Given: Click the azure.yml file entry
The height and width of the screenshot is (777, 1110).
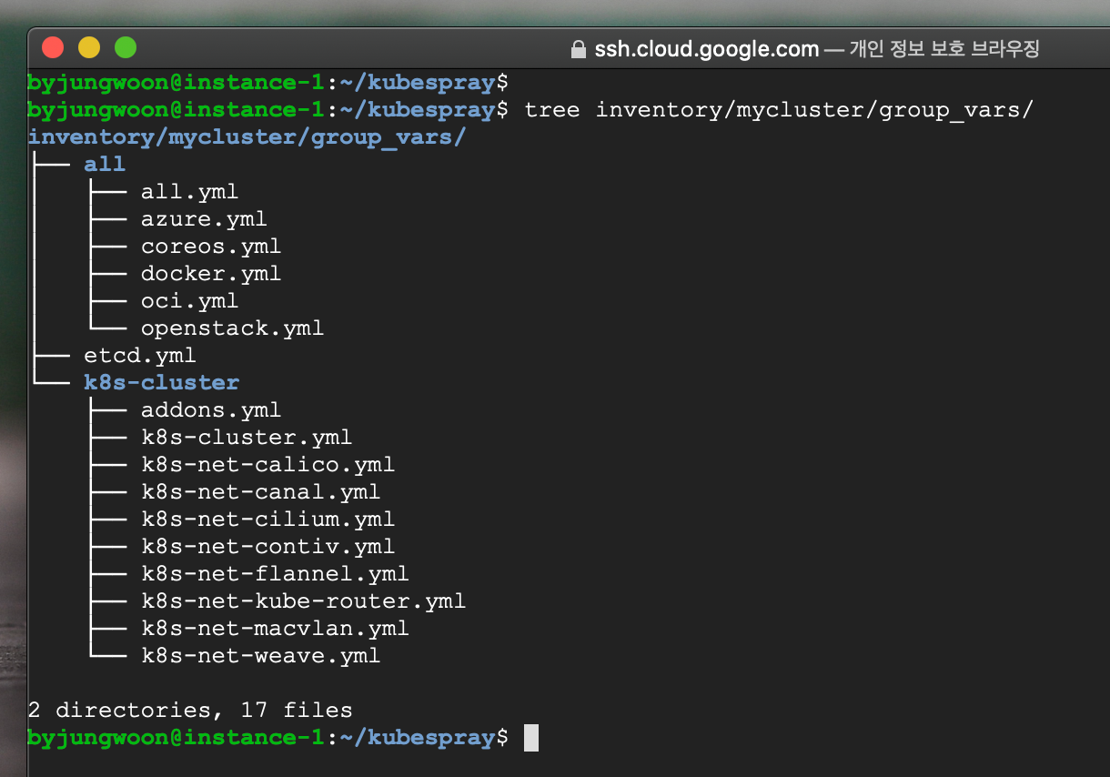Looking at the screenshot, I should 204,219.
